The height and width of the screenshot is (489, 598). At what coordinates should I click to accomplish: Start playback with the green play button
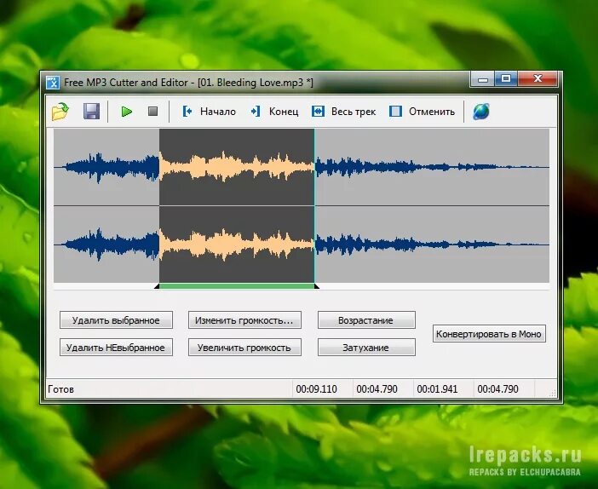(126, 112)
